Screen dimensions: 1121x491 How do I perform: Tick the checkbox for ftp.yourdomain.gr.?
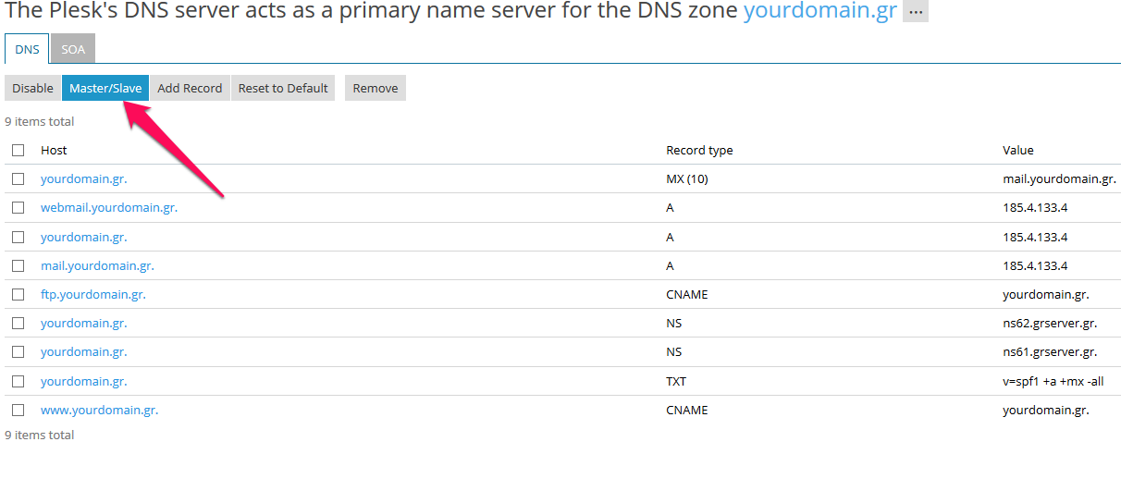(18, 294)
